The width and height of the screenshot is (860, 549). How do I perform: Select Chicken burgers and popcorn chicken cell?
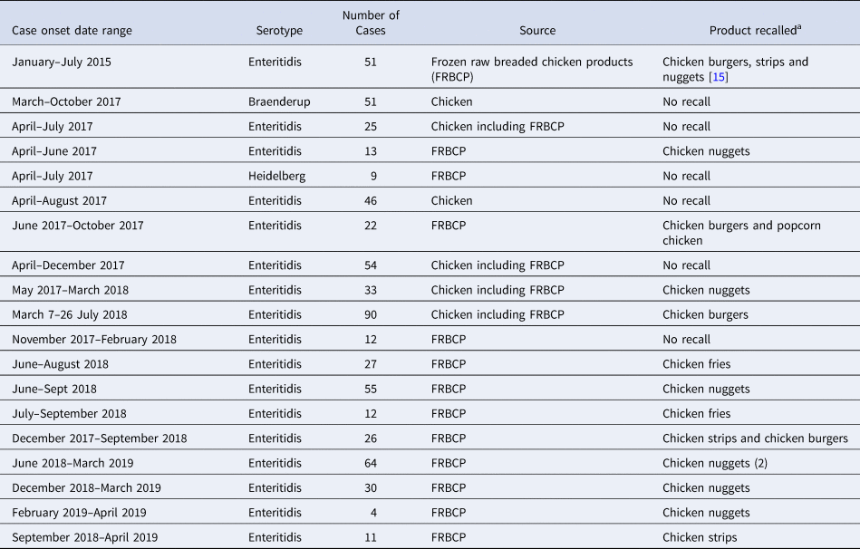pos(741,233)
